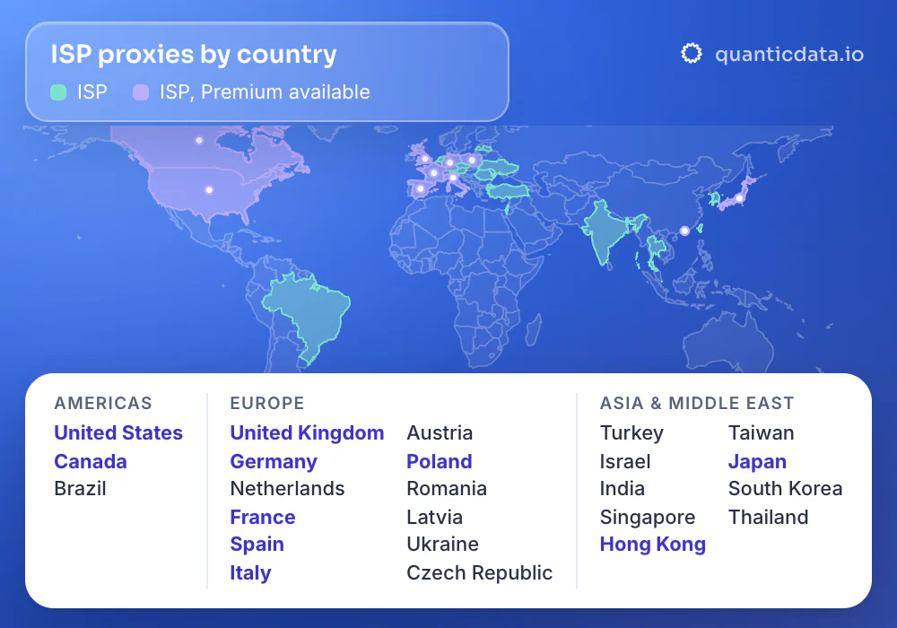Click the ASIA & MIDDLE EAST heading
Image resolution: width=897 pixels, height=628 pixels.
[697, 403]
